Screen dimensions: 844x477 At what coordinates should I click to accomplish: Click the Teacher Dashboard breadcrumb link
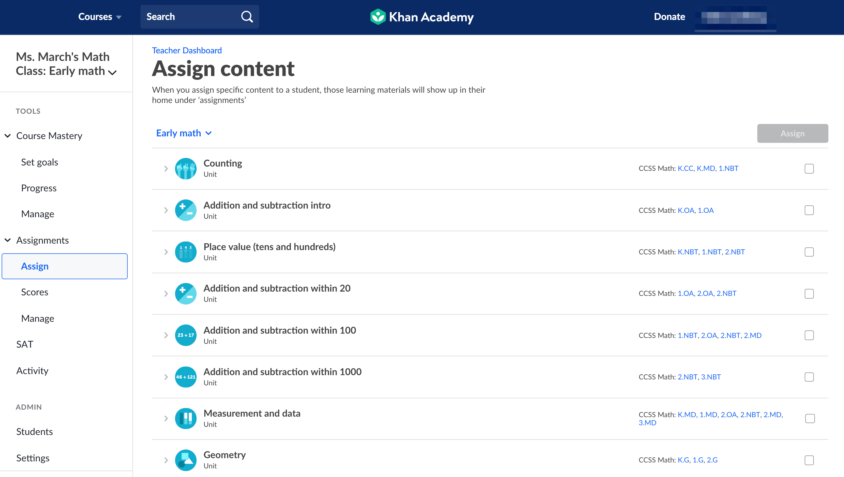coord(187,50)
